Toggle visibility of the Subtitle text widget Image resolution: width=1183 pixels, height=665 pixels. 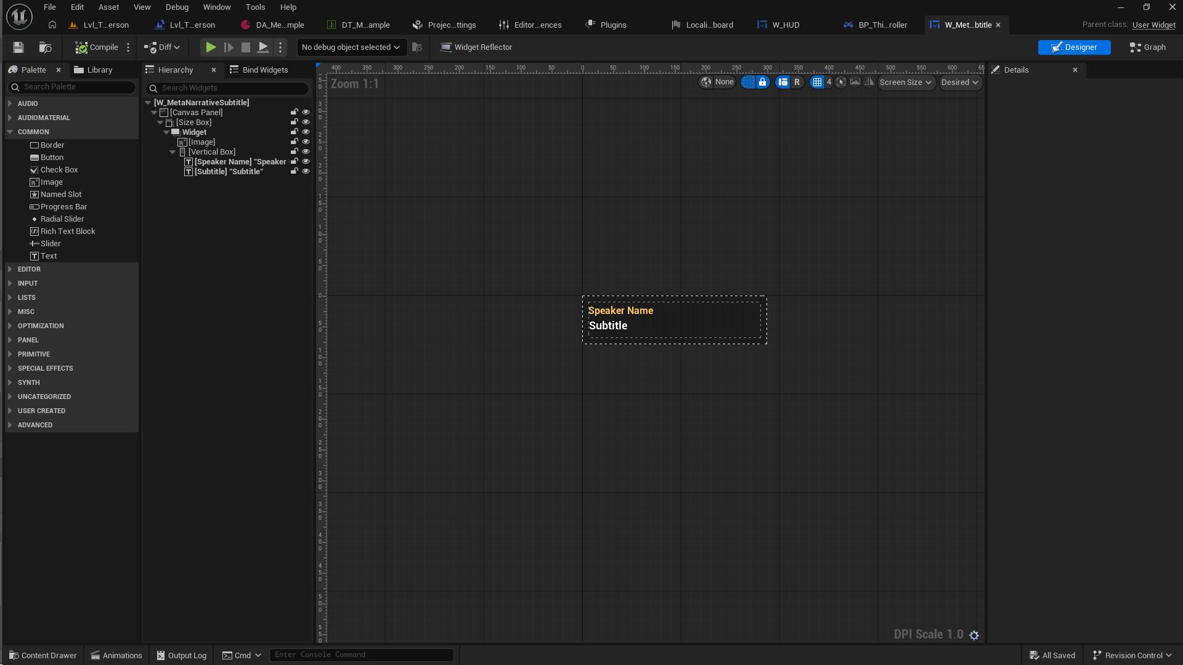(306, 171)
